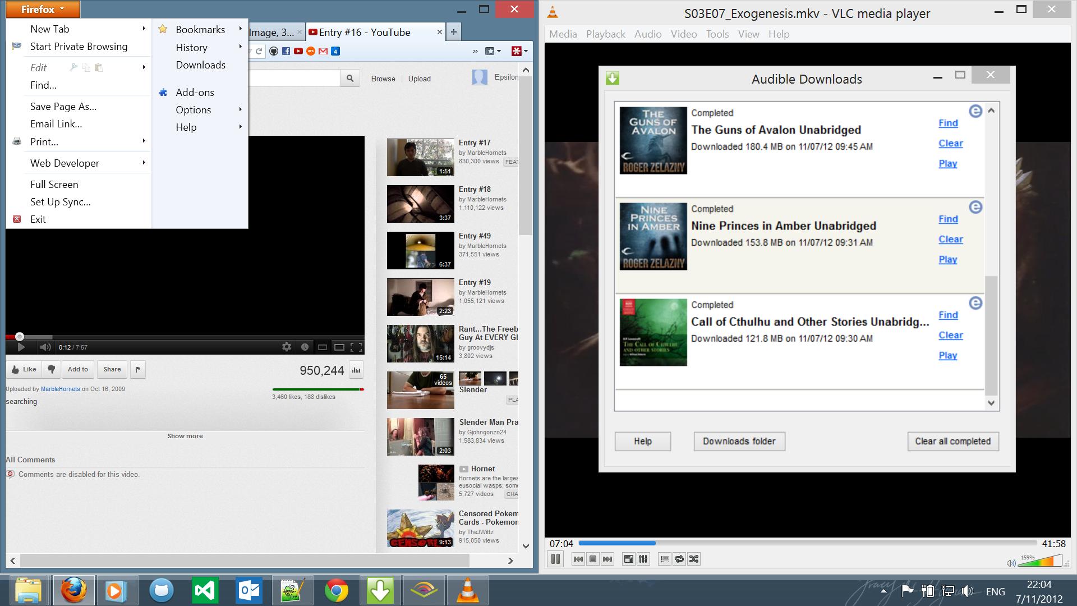Toggle YouTube video fullscreen mode
Screen dimensions: 1077x606
[358, 346]
